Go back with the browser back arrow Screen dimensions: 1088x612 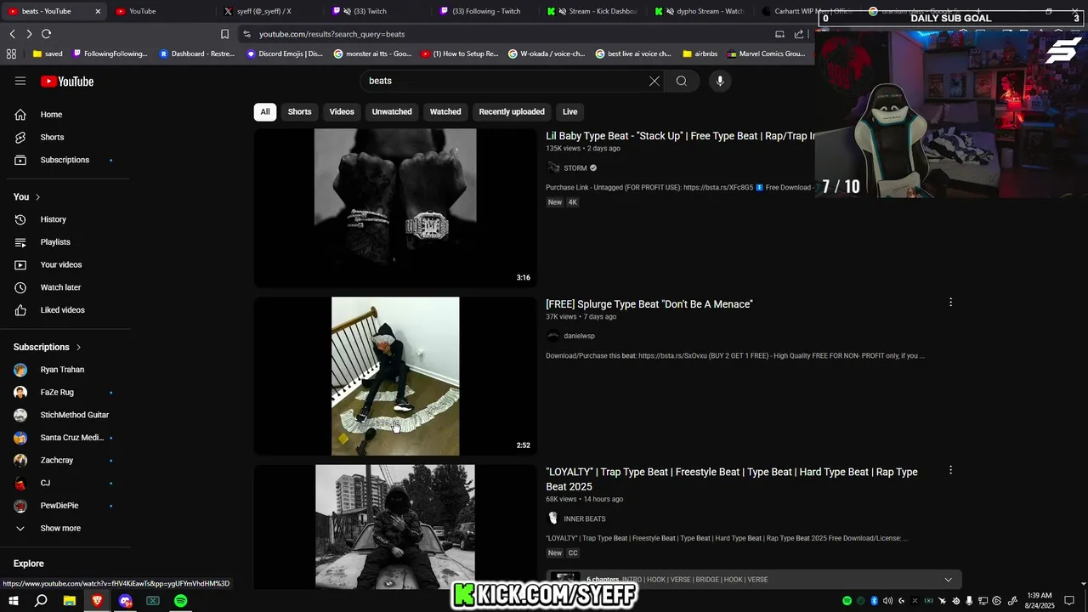point(12,34)
